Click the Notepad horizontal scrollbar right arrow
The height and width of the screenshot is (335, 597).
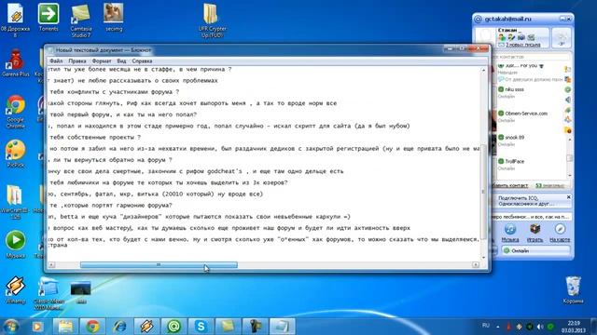(476, 264)
